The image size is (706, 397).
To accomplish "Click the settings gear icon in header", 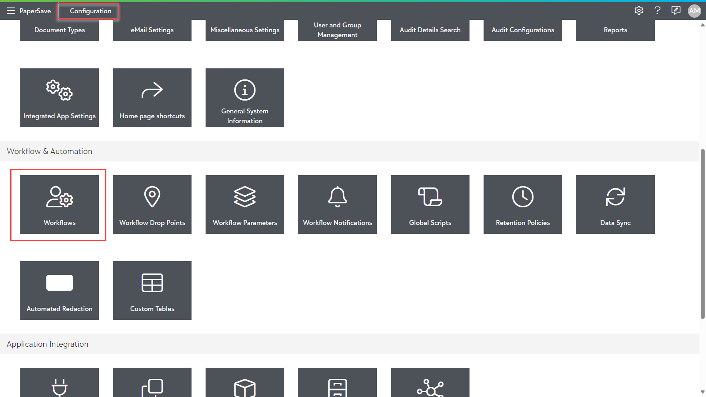I will pos(639,11).
